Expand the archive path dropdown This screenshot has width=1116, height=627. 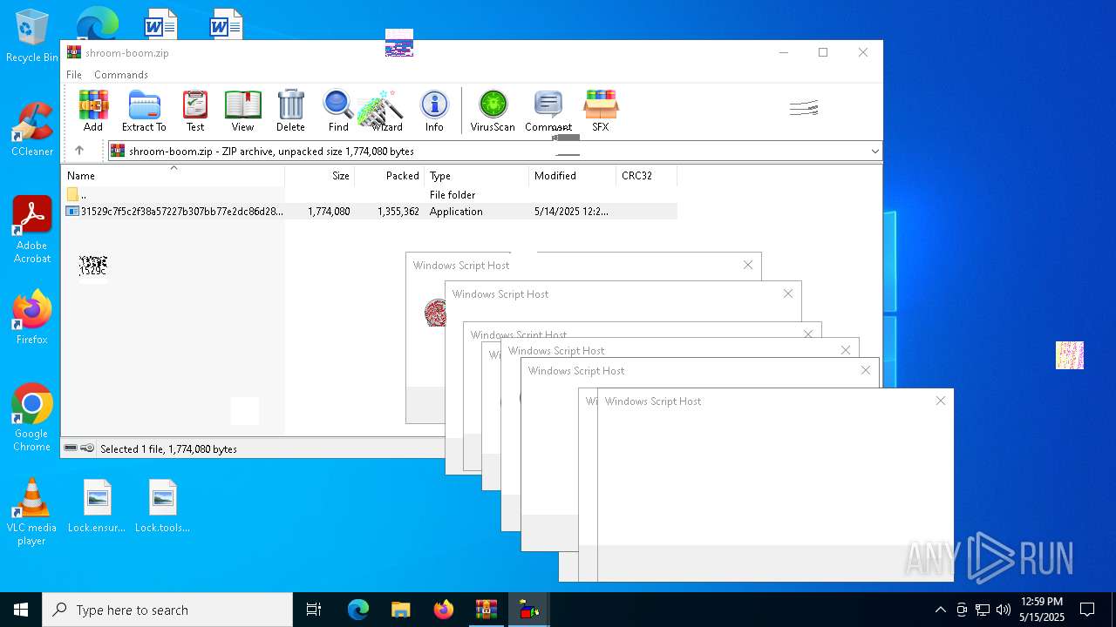(x=874, y=152)
